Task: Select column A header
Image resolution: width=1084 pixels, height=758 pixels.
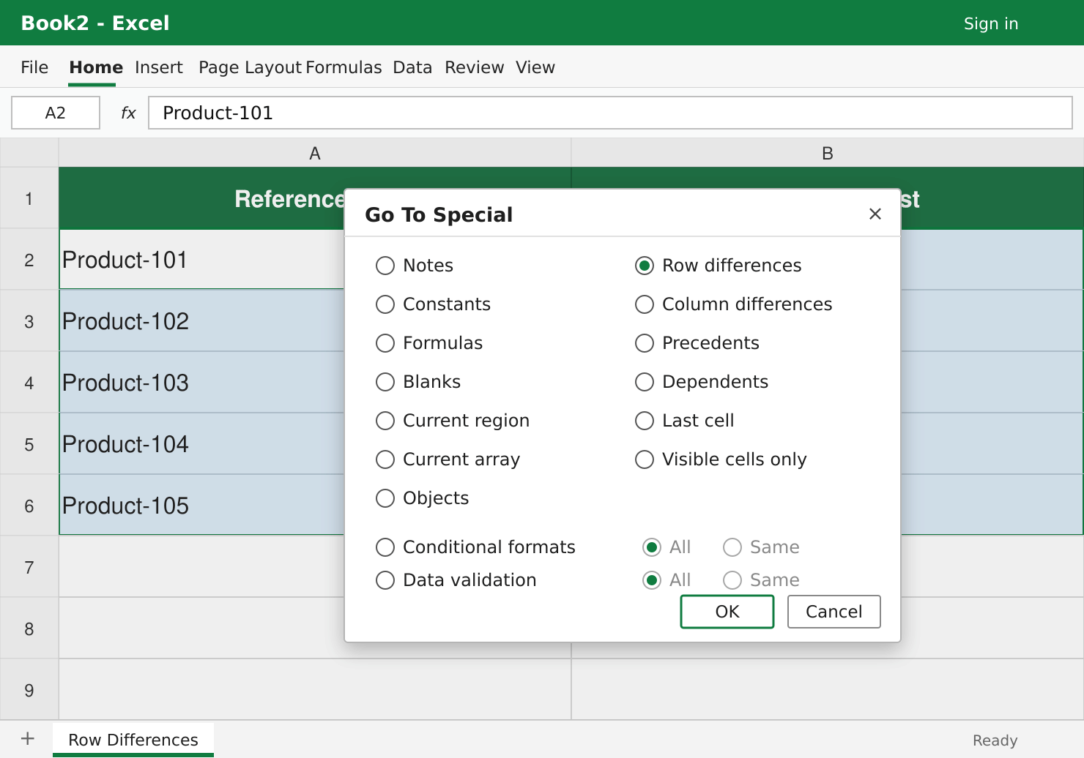Action: click(315, 153)
